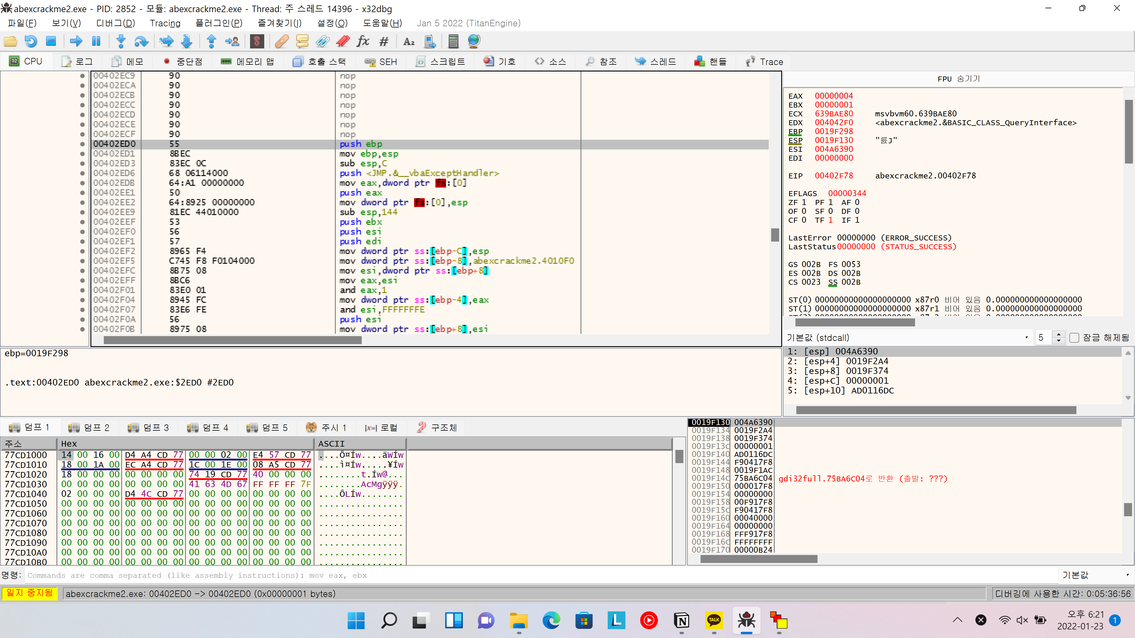
Task: Click the trace into icon
Action: [166, 41]
